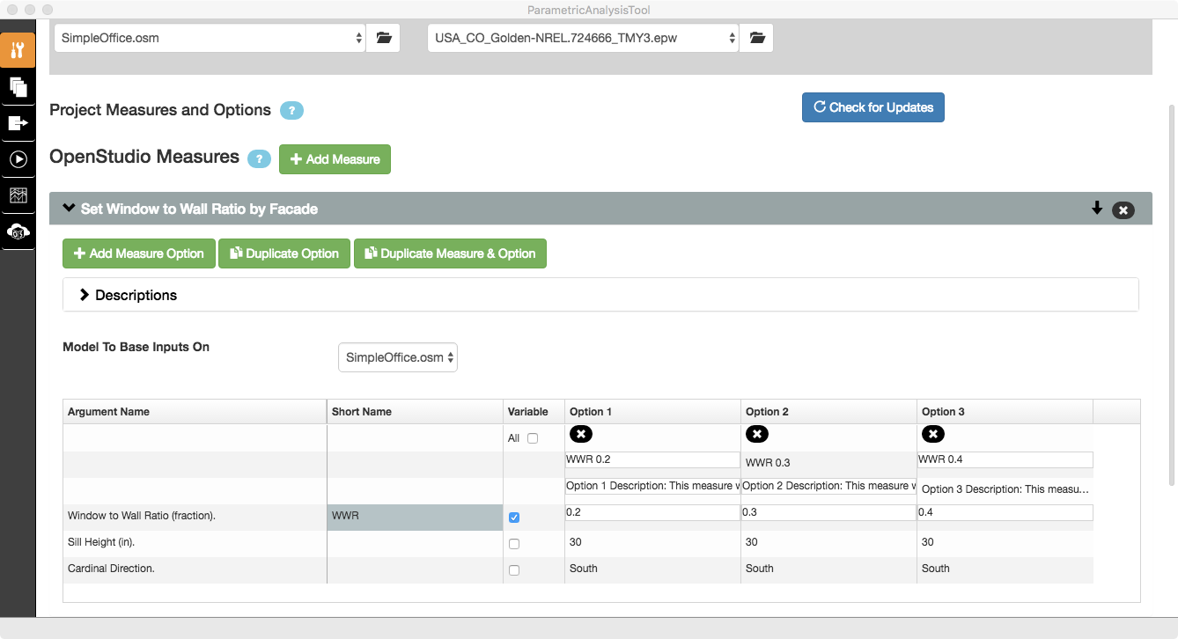
Task: Click the Option 1 ratio value field 0.2
Action: (x=652, y=511)
